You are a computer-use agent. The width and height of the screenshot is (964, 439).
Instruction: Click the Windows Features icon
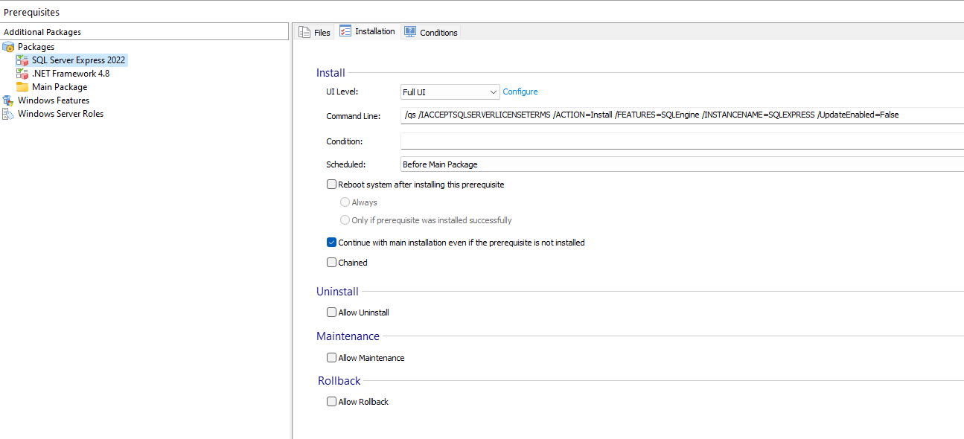(8, 100)
